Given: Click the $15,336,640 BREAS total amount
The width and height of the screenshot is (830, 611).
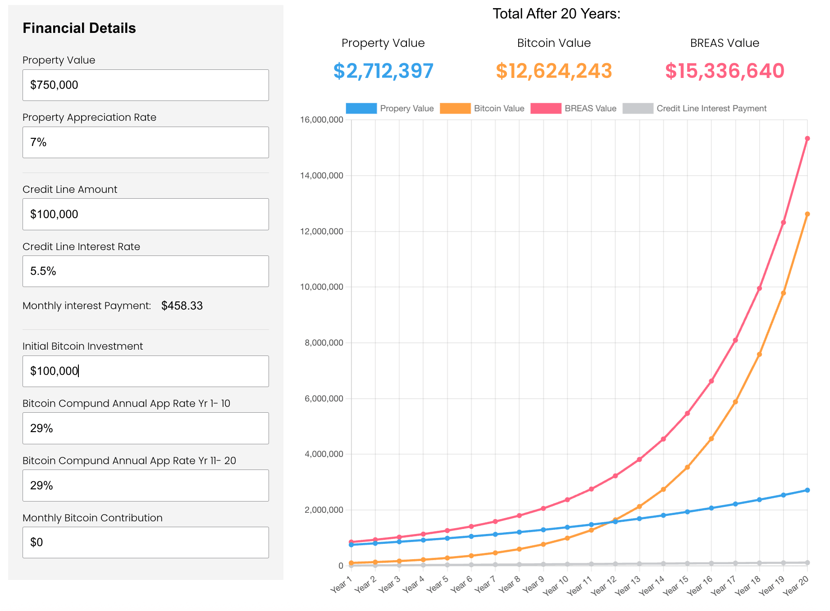Looking at the screenshot, I should coord(725,71).
